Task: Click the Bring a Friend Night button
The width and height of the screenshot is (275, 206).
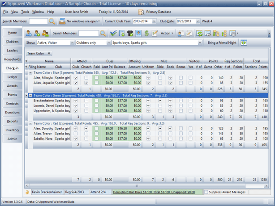Action: (x=222, y=43)
